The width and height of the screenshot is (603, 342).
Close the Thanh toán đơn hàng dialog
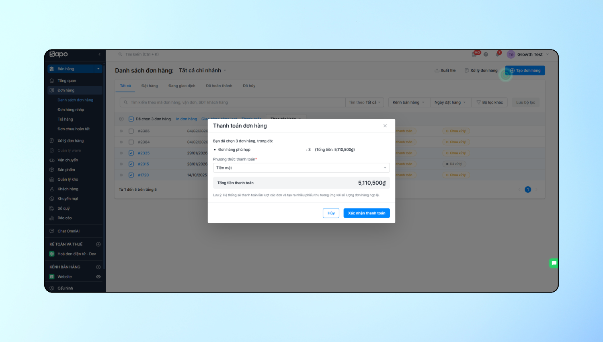385,126
